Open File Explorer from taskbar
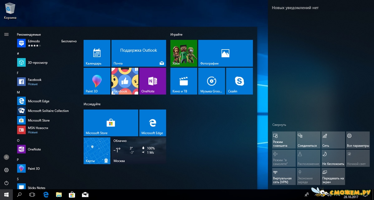Viewport: 374px width, 200px height. [x=59, y=195]
